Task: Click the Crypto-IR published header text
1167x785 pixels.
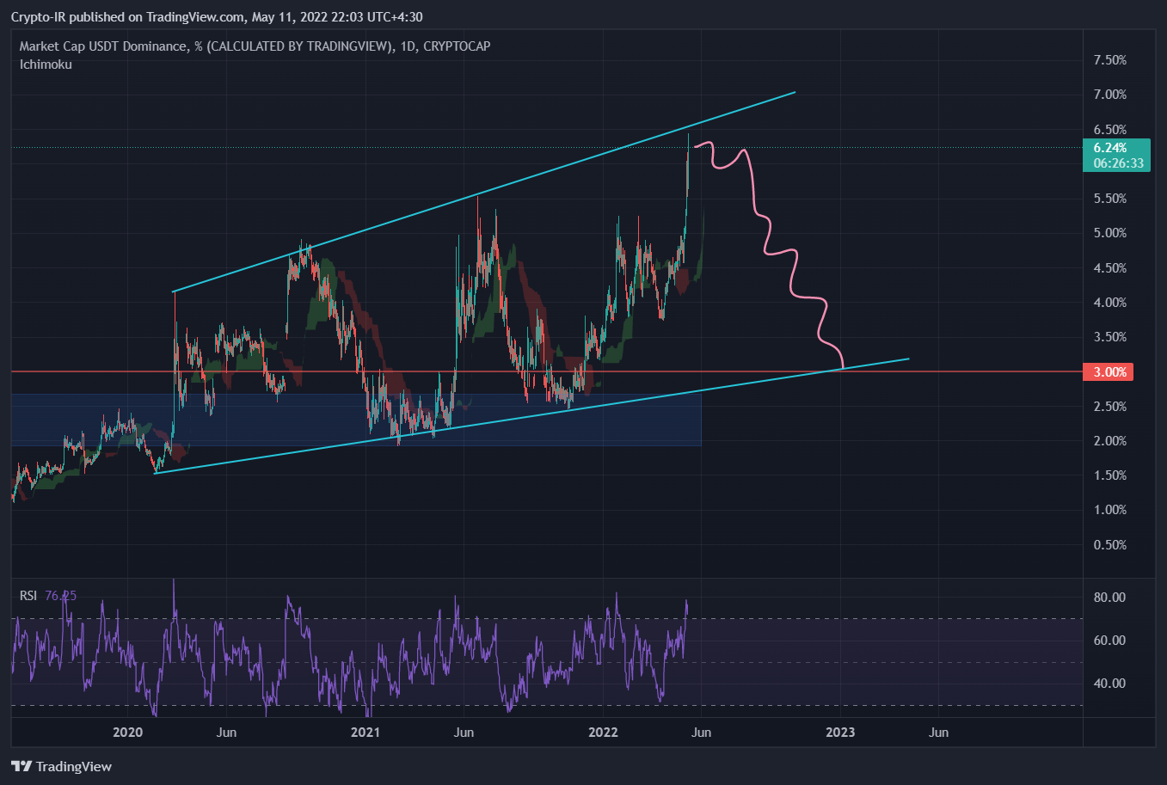Action: [x=217, y=17]
